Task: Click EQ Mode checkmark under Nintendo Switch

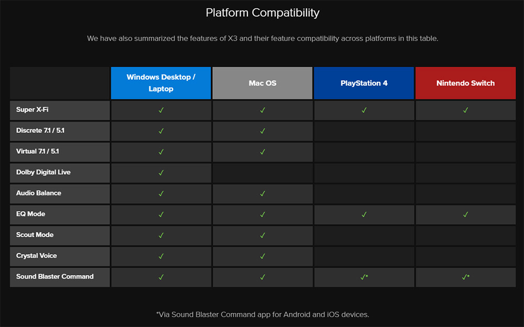Action: pyautogui.click(x=465, y=215)
